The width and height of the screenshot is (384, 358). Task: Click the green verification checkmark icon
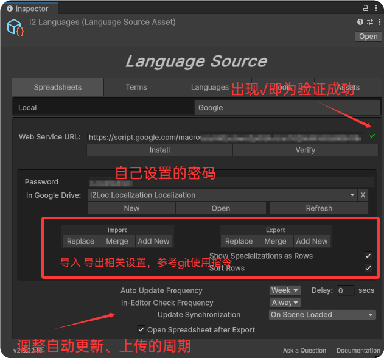372,136
